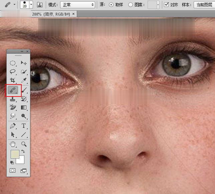Open the Clone Source panel icon
The height and width of the screenshot is (194, 215).
pos(40,5)
